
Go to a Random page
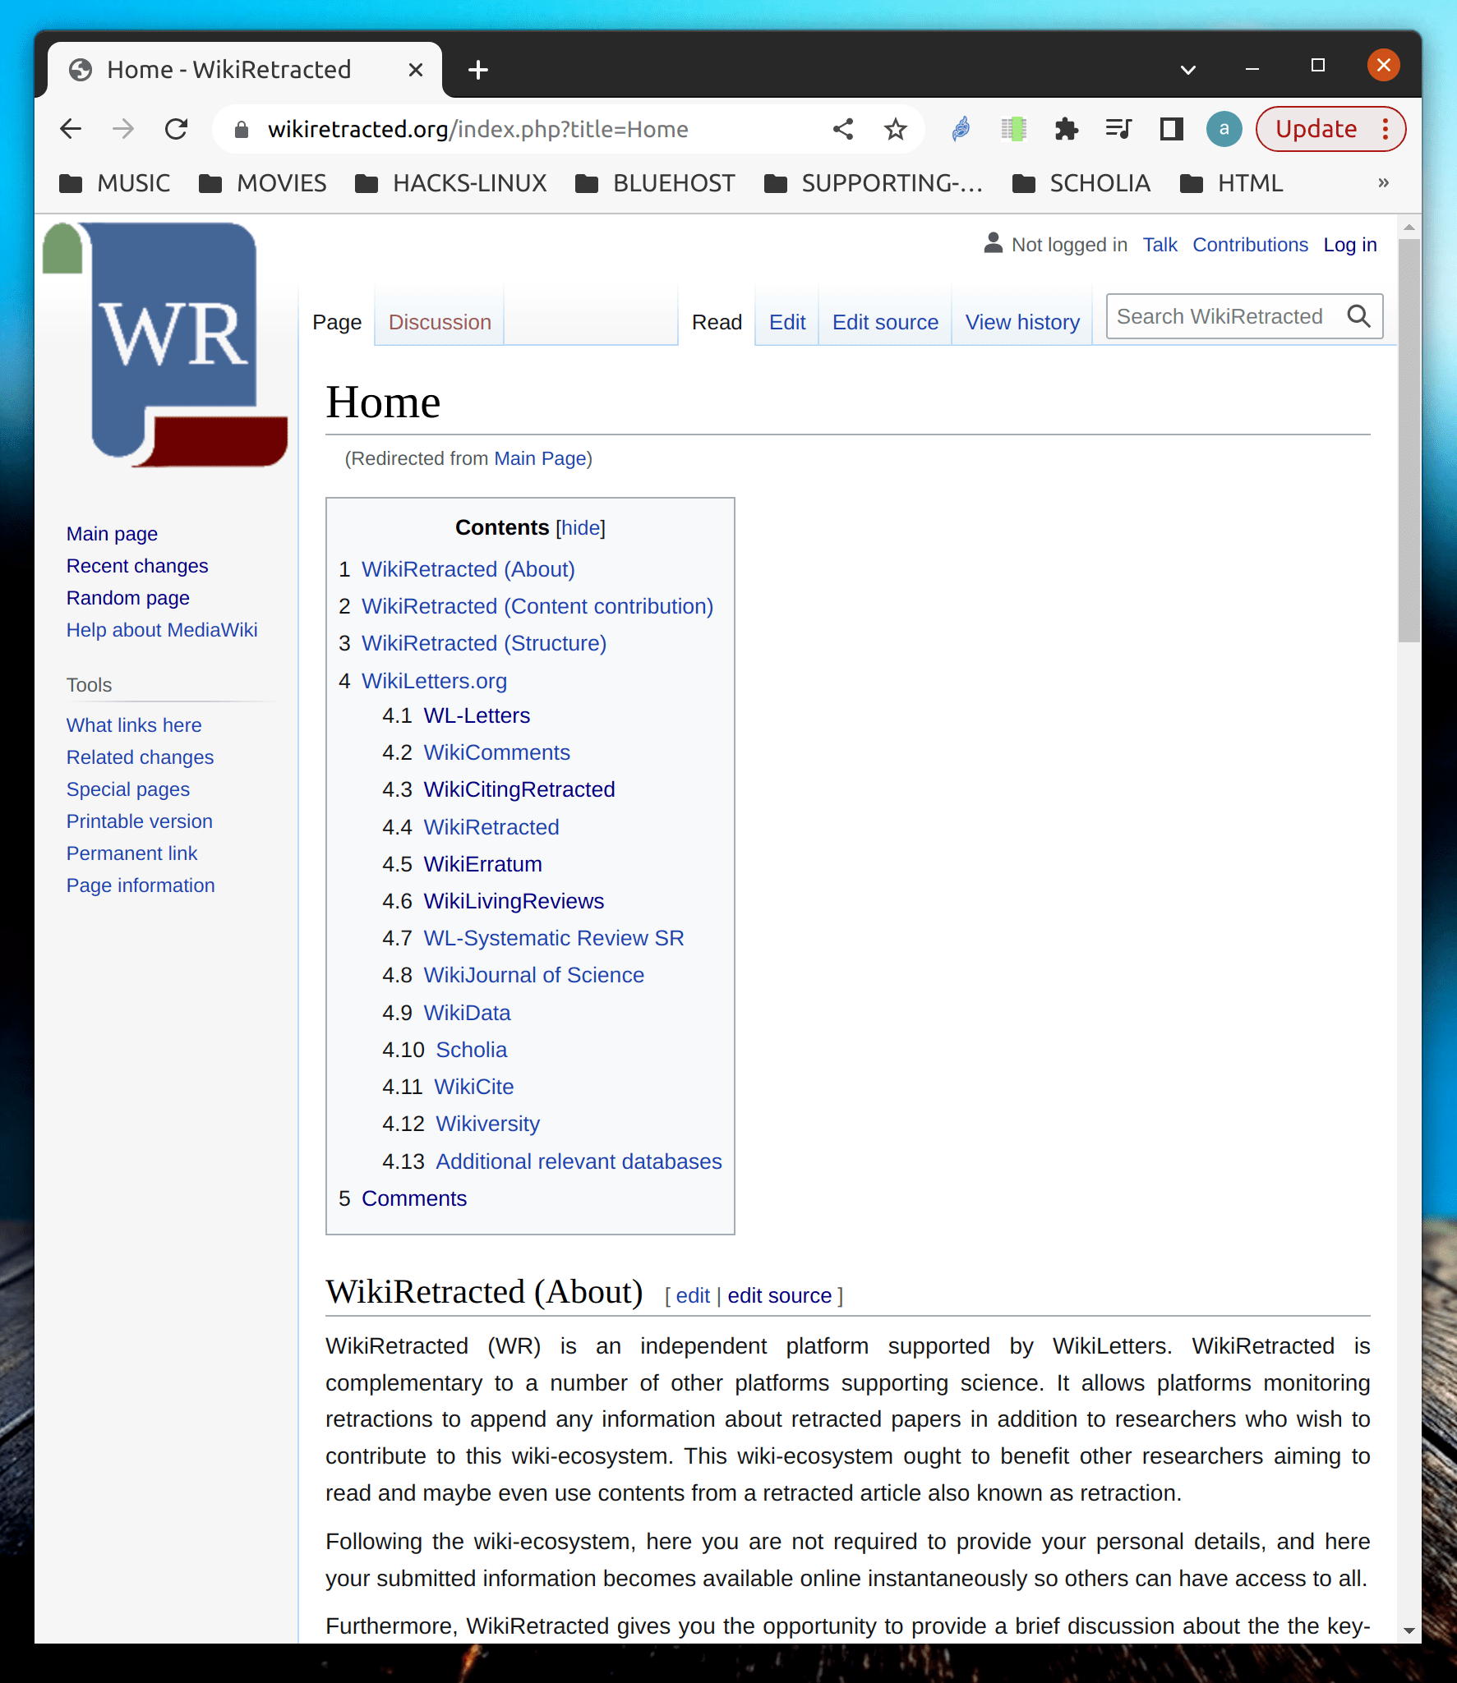[x=128, y=598]
